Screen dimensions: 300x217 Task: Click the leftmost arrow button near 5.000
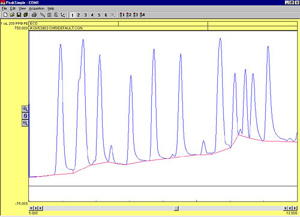click(x=31, y=209)
